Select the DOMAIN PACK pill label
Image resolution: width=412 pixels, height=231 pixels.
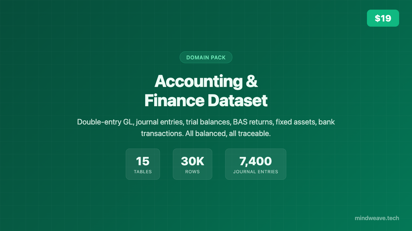click(206, 58)
